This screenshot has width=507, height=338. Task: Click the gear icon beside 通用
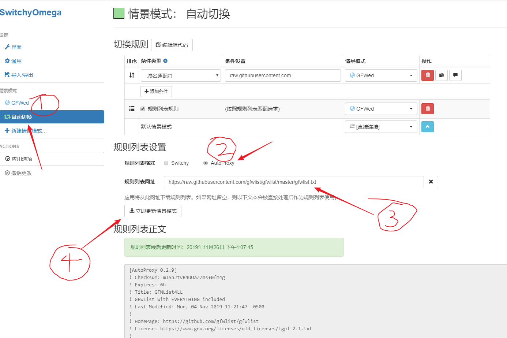[x=7, y=61]
